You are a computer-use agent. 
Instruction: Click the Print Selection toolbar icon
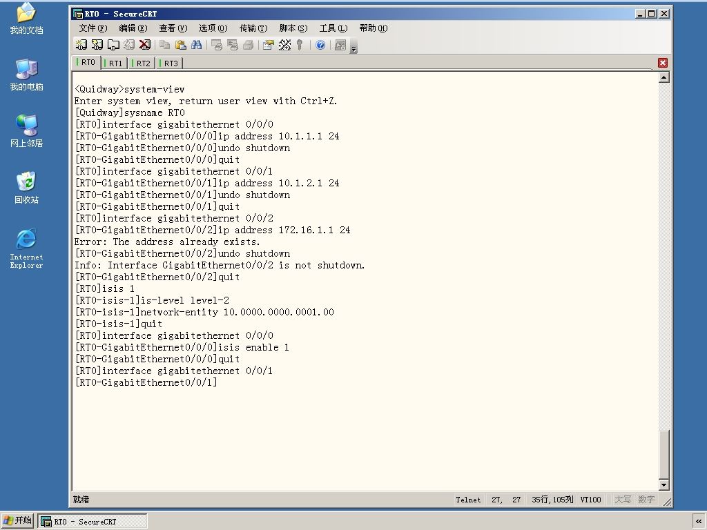coord(232,45)
